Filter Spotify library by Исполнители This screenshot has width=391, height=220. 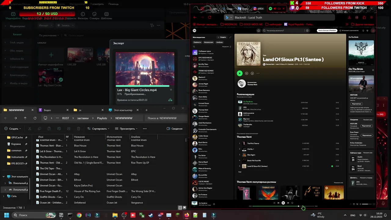209,42
